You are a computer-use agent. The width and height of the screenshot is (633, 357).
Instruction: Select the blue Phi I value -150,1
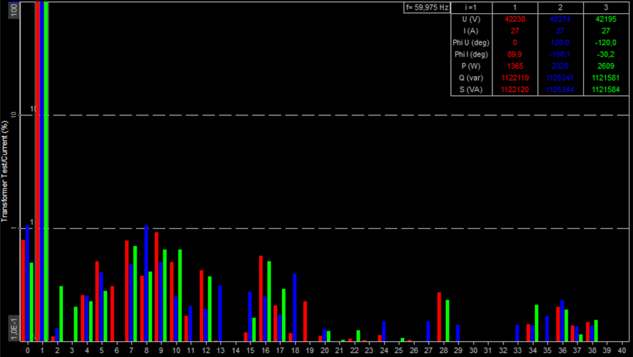[560, 54]
